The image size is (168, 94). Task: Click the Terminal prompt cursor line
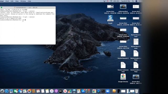(x=13, y=20)
